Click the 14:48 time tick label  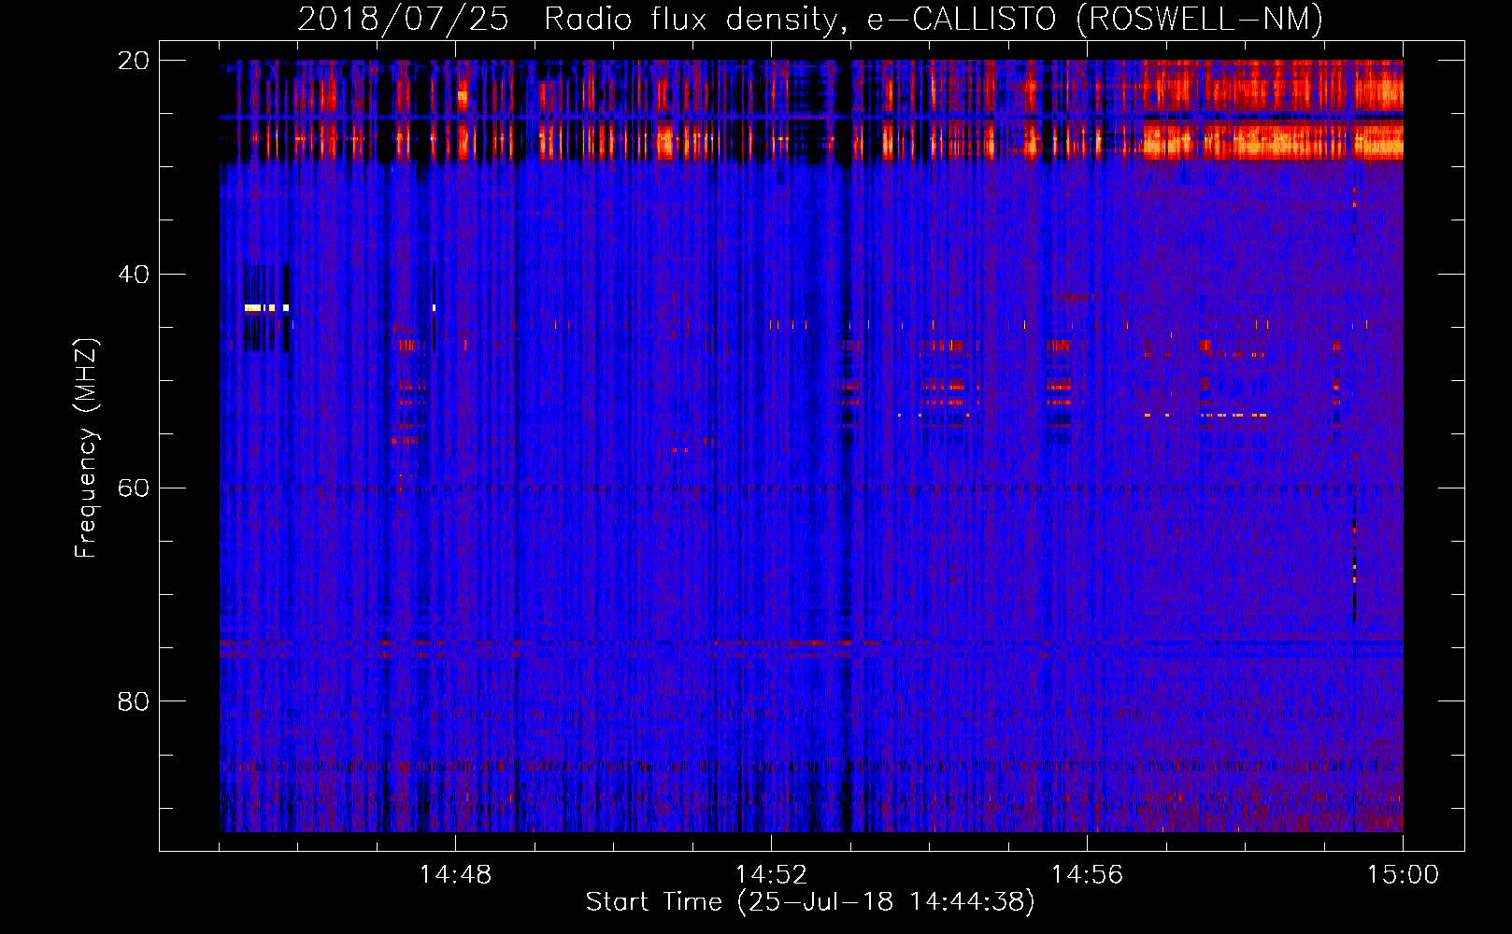(x=455, y=875)
